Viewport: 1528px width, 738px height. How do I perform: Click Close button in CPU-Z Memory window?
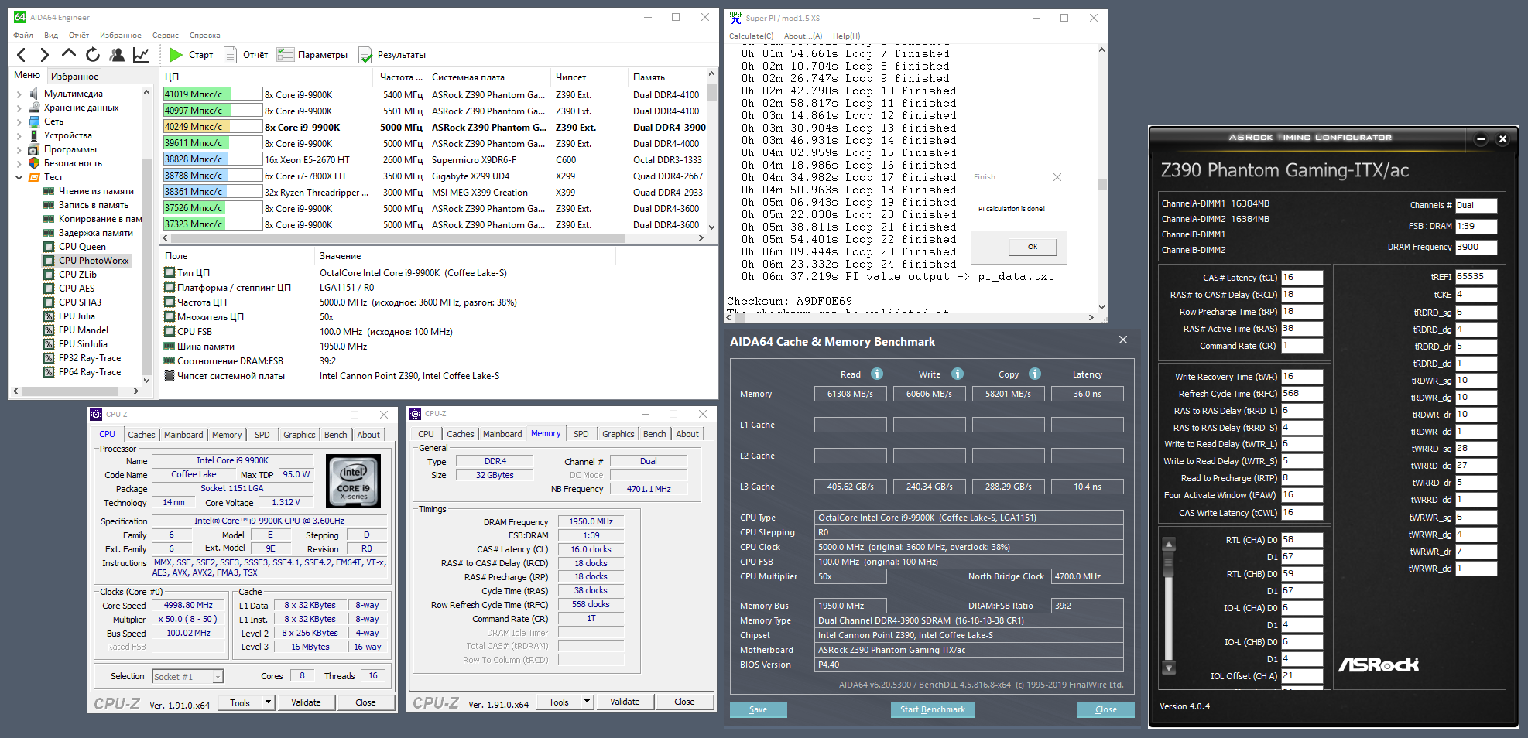click(x=684, y=702)
